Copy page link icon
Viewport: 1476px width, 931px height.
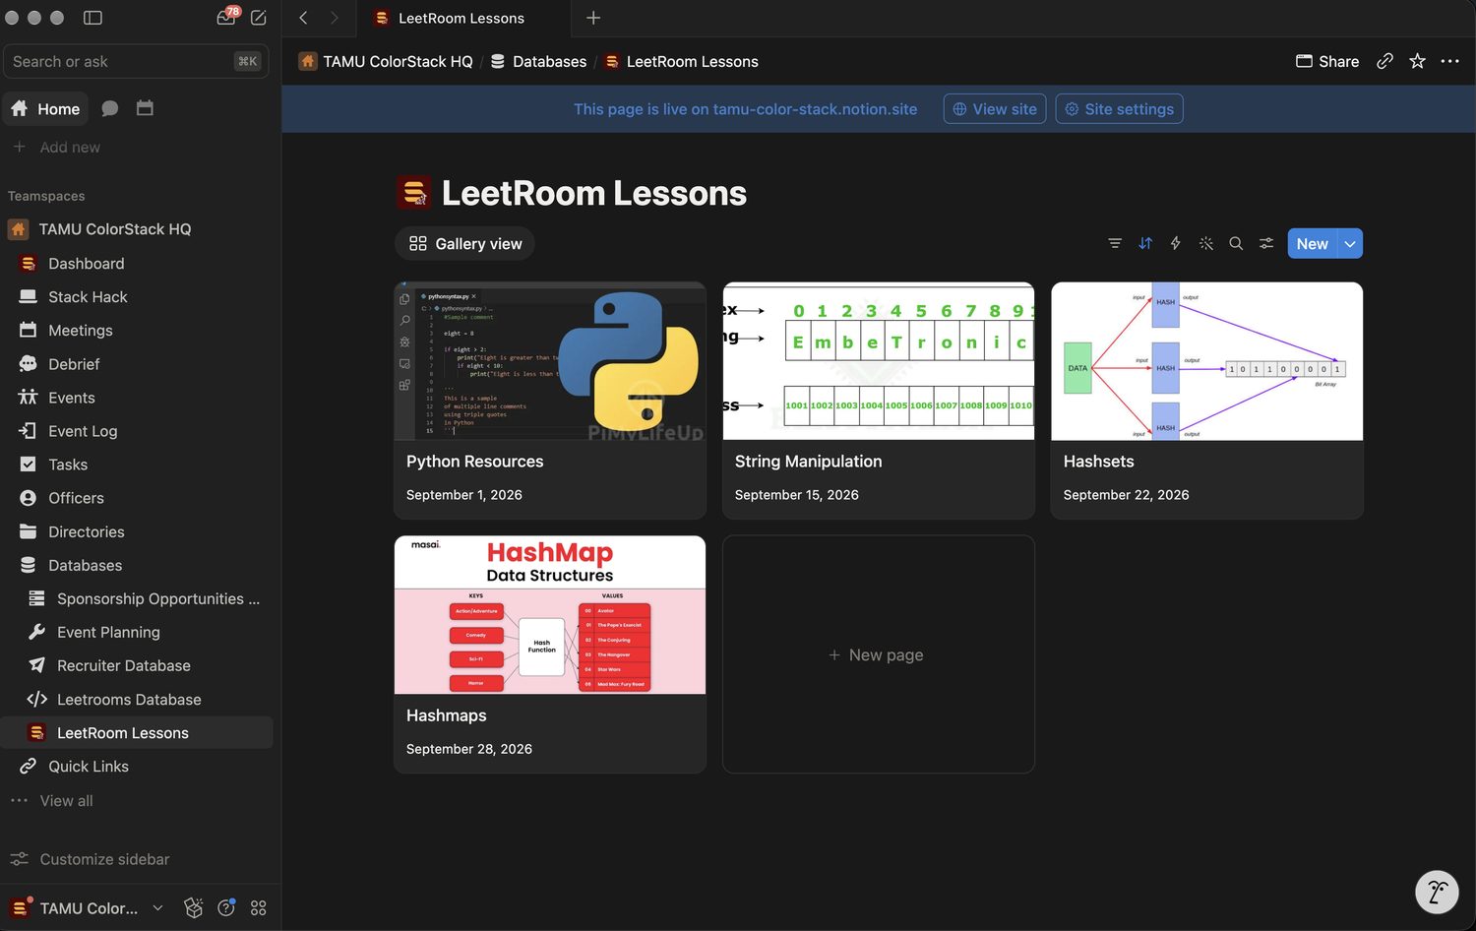coord(1384,61)
